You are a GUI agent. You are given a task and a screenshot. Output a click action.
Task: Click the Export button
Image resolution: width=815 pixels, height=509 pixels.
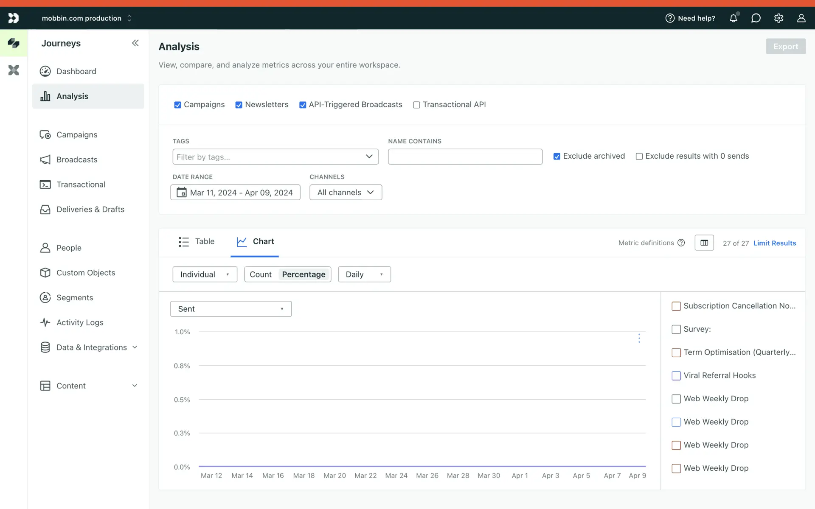[x=785, y=46]
